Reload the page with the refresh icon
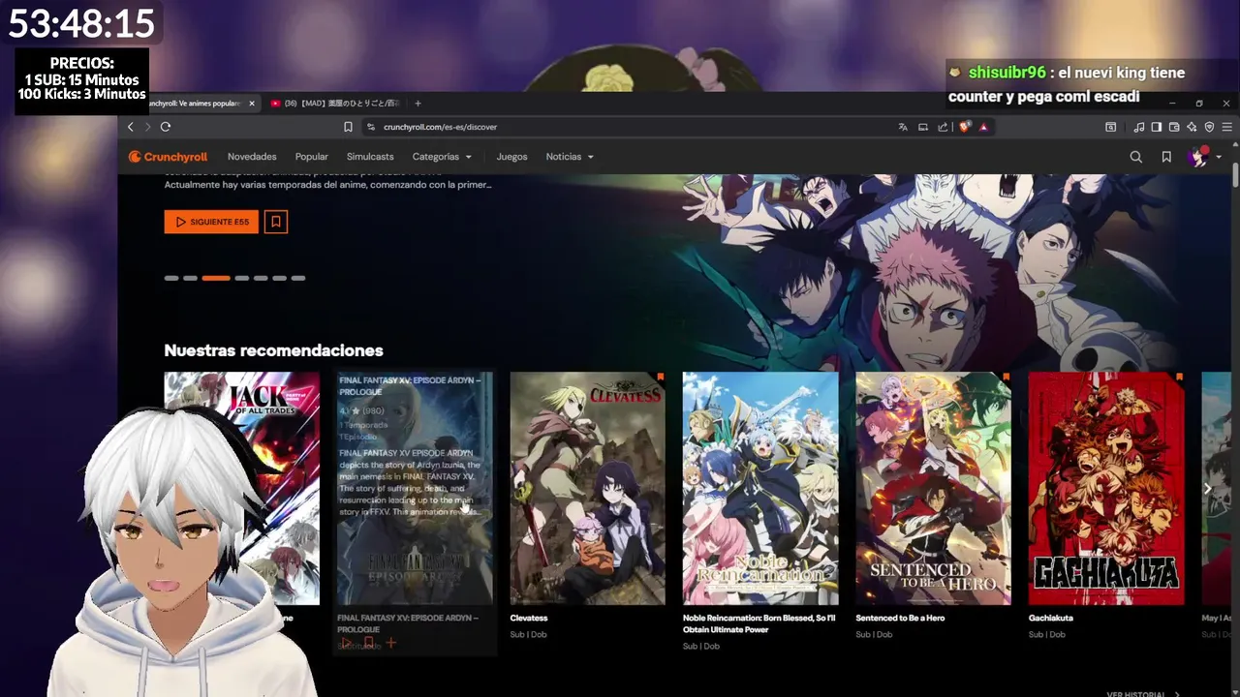The width and height of the screenshot is (1240, 697). point(166,127)
